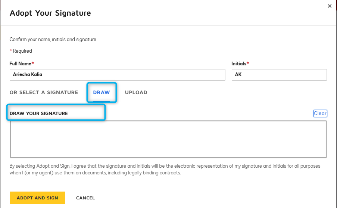
Task: Click the Required note text
Action: 22,51
